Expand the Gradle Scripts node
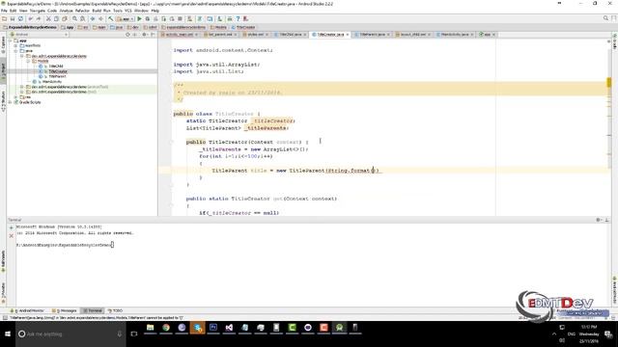This screenshot has width=618, height=347. (11, 102)
